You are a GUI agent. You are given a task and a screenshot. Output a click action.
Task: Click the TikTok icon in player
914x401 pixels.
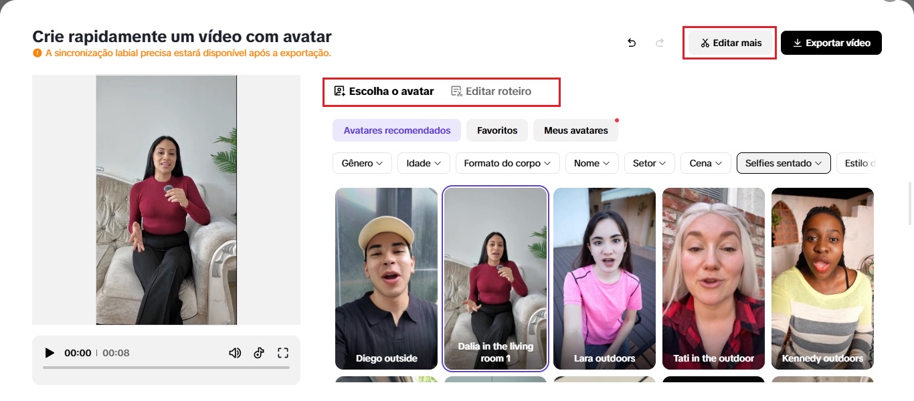[259, 353]
